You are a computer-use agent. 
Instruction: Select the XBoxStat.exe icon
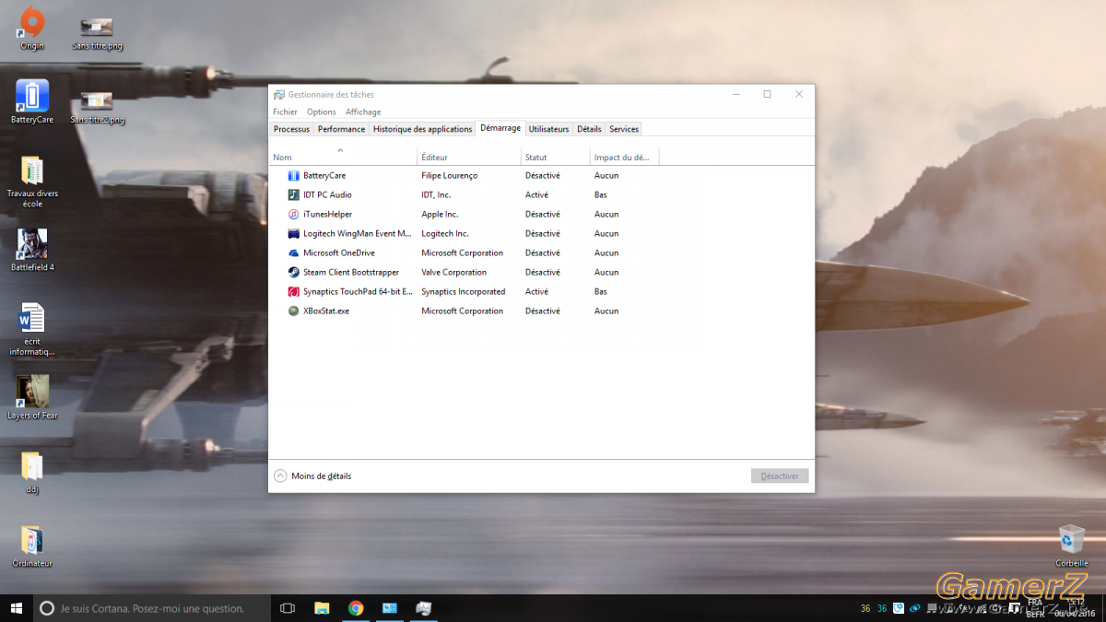[x=294, y=311]
